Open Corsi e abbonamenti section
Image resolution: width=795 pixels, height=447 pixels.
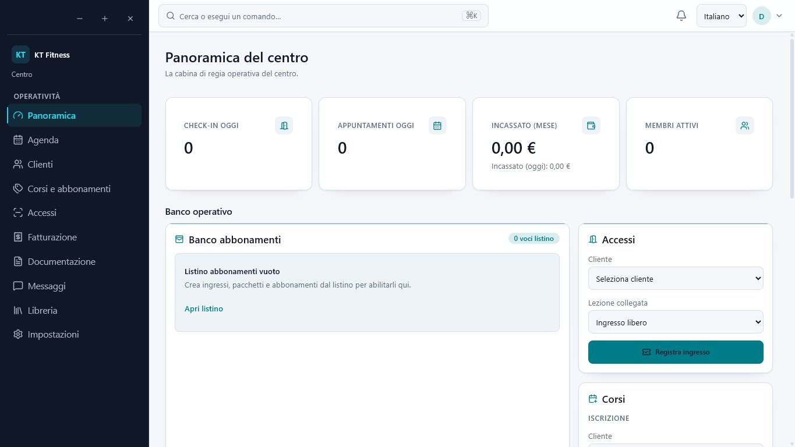tap(75, 189)
